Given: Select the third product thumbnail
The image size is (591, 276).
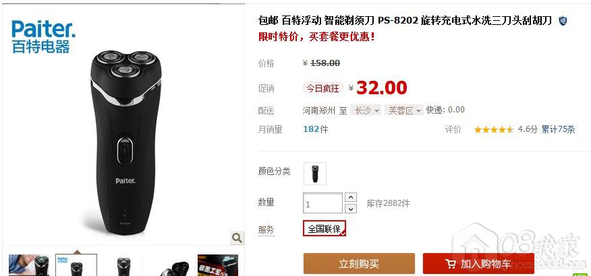Looking at the screenshot, I should click(x=123, y=265).
